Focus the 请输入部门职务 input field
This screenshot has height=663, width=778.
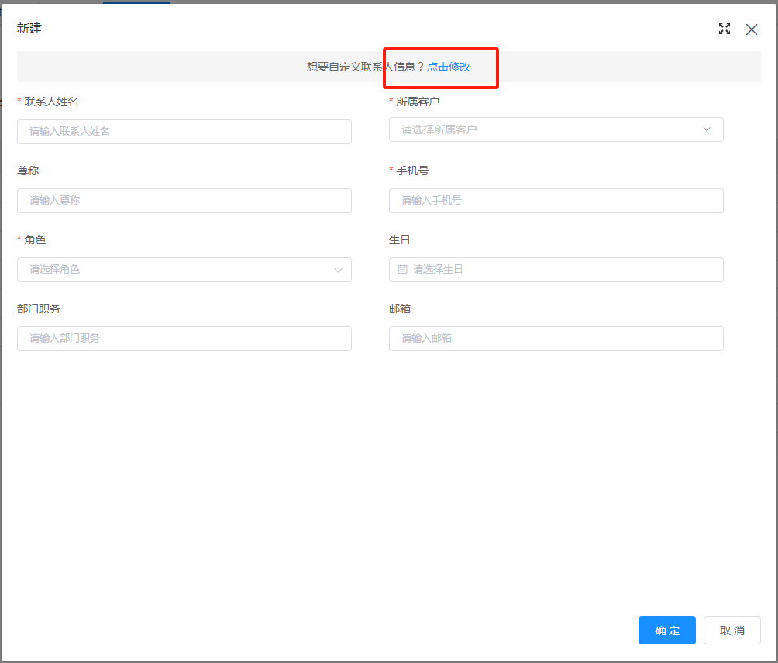pos(184,339)
